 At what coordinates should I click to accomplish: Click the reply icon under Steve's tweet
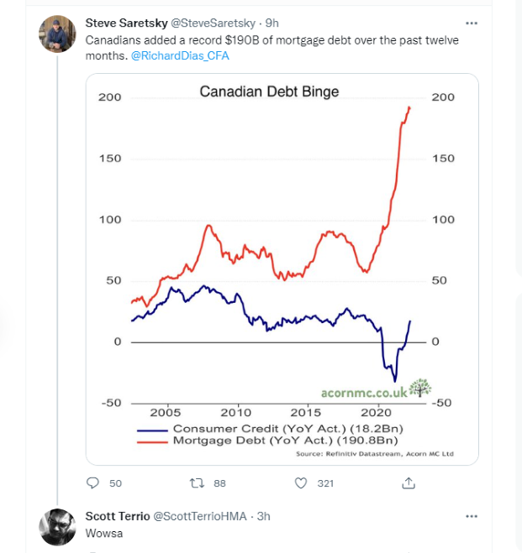pyautogui.click(x=92, y=483)
